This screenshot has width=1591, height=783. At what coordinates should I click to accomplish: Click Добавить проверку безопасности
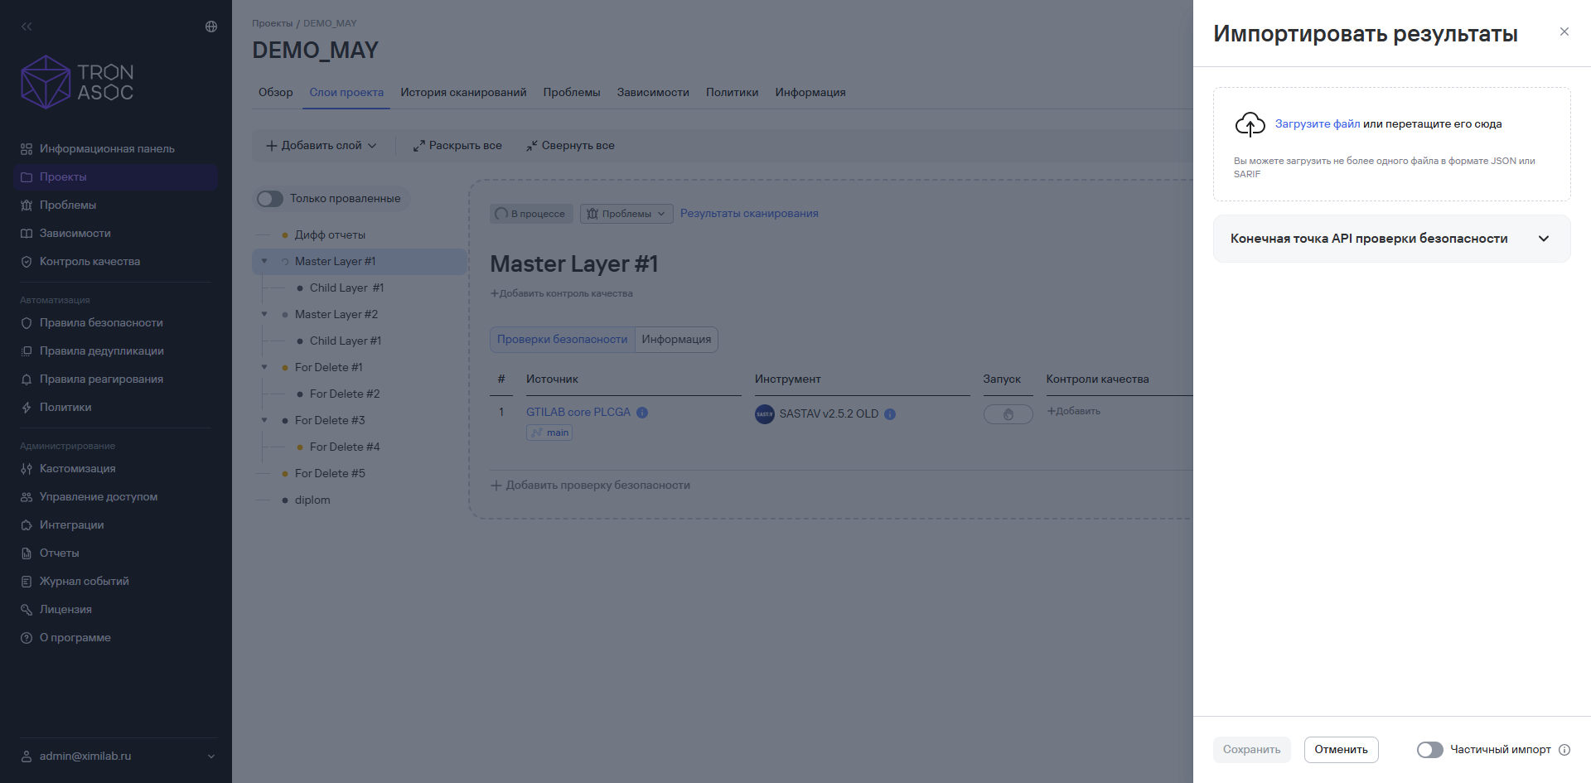click(x=590, y=486)
